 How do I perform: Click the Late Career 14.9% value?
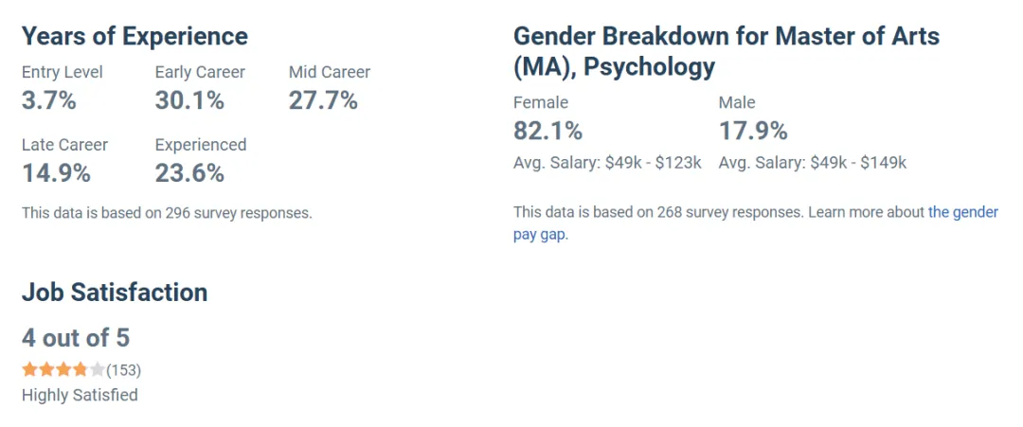(x=56, y=172)
